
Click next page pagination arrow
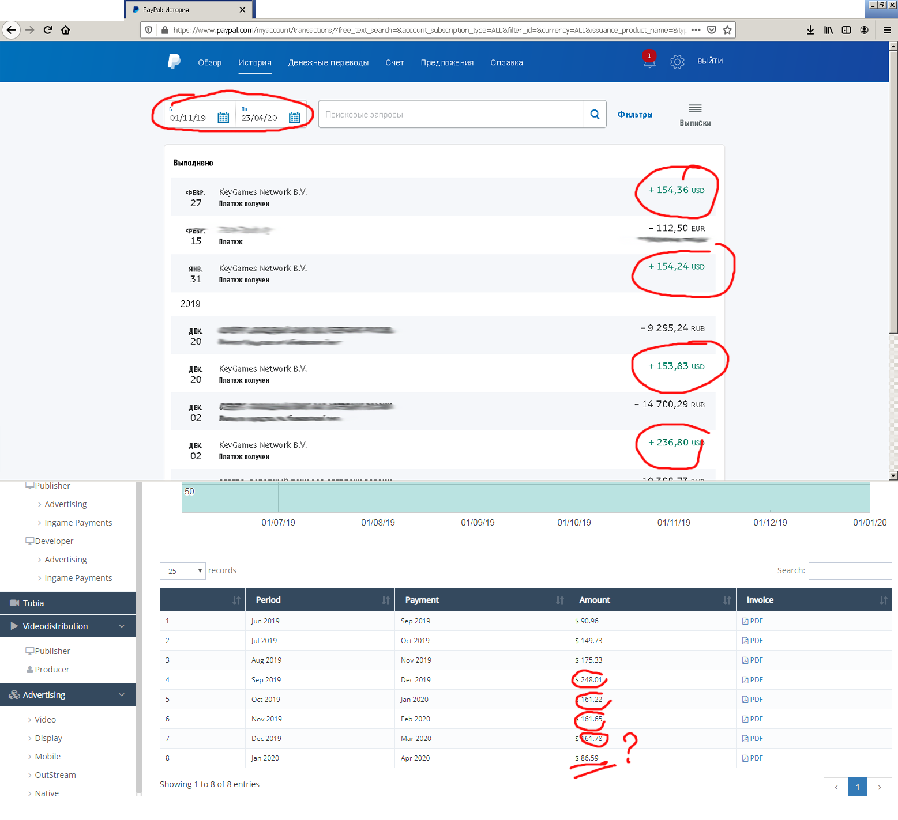[880, 787]
